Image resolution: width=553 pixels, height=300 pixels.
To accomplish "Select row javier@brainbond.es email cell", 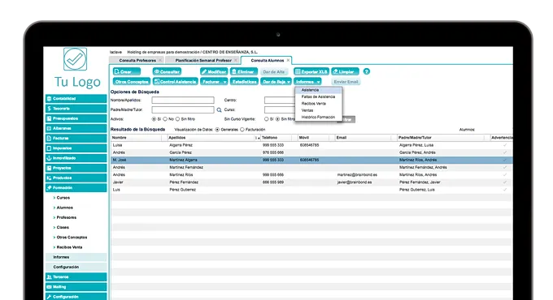I will pos(355,182).
